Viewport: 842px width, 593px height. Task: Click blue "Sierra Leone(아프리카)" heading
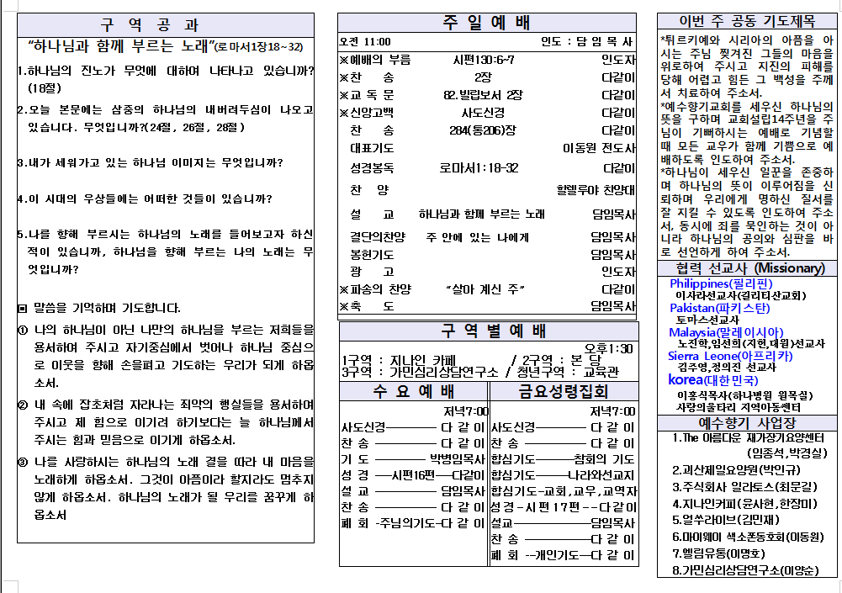pos(730,356)
